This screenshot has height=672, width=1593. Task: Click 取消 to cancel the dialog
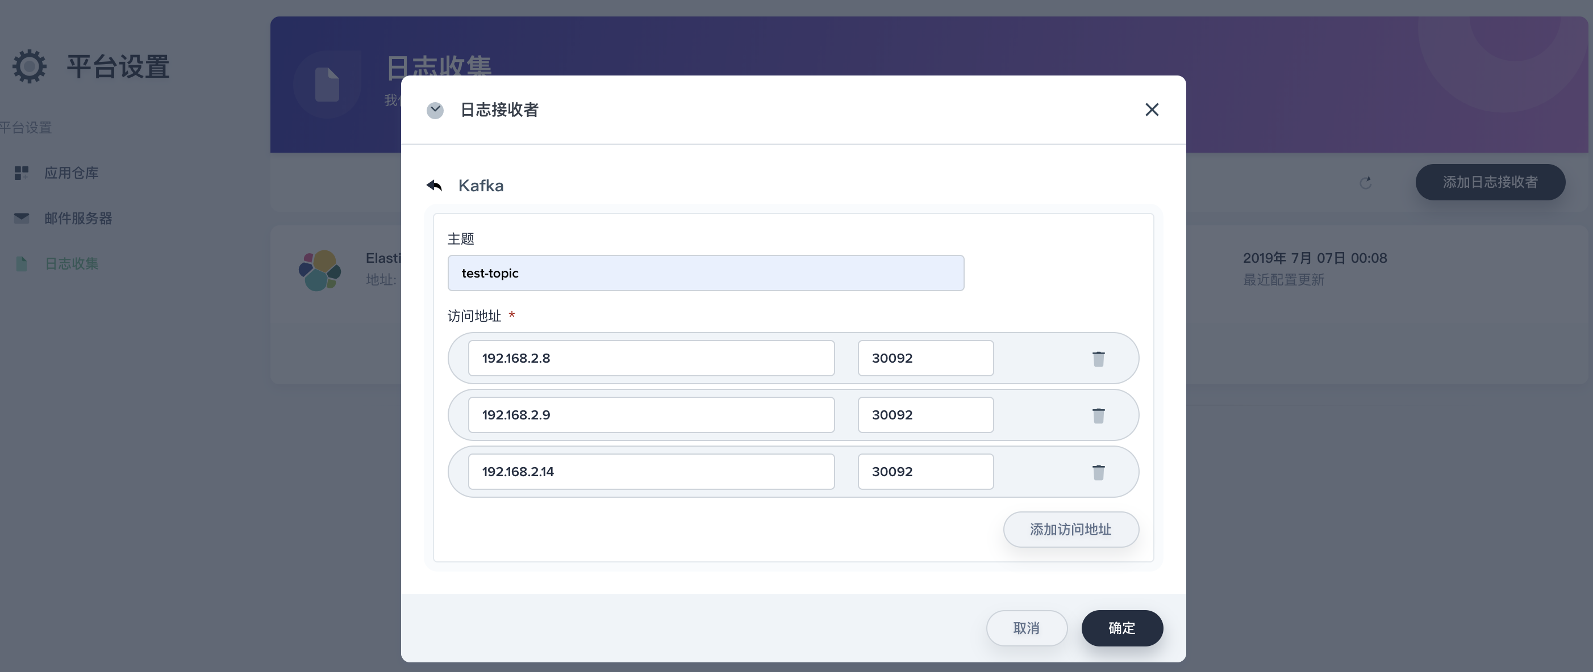pyautogui.click(x=1027, y=628)
